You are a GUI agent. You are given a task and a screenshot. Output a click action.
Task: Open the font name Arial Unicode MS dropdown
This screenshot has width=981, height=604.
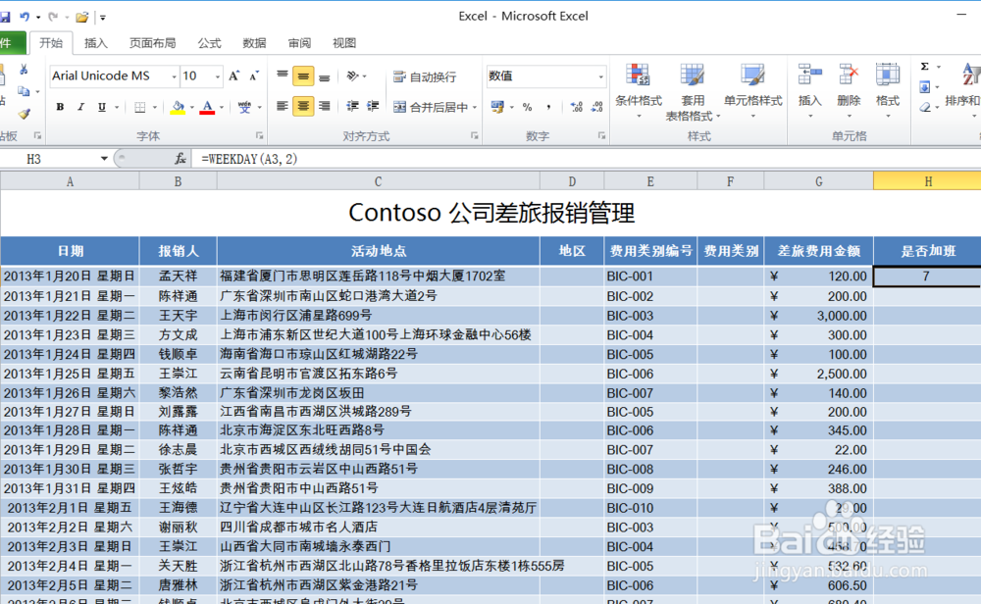(x=174, y=76)
